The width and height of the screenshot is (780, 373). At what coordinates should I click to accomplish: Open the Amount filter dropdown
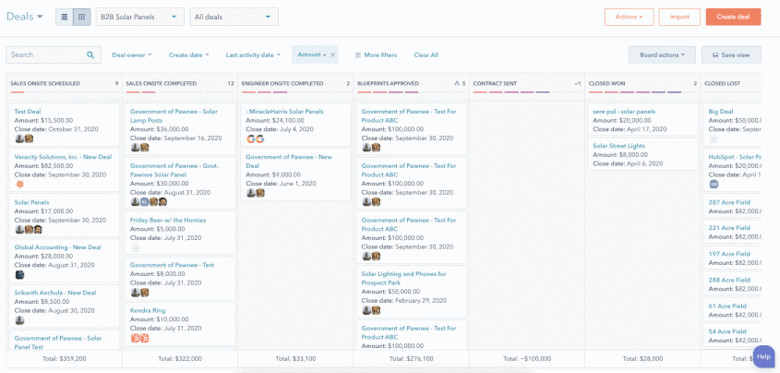coord(312,54)
